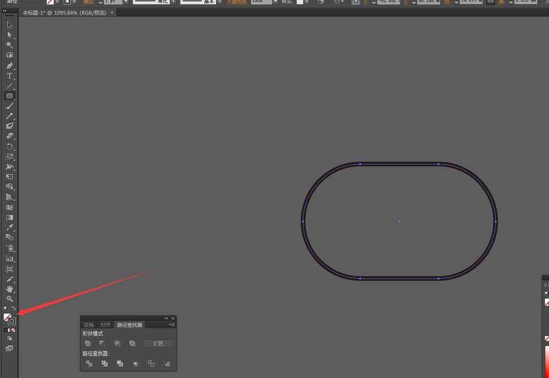Collapse the Pathfinder panel with double arrows
Image resolution: width=549 pixels, height=378 pixels.
166,318
